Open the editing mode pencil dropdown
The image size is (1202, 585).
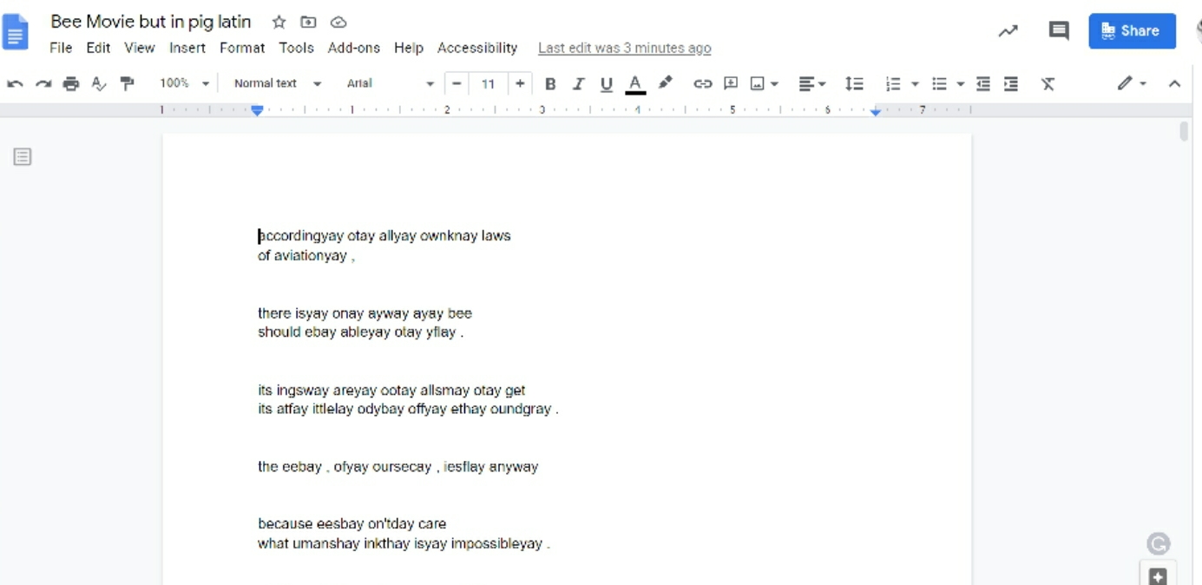(x=1132, y=83)
